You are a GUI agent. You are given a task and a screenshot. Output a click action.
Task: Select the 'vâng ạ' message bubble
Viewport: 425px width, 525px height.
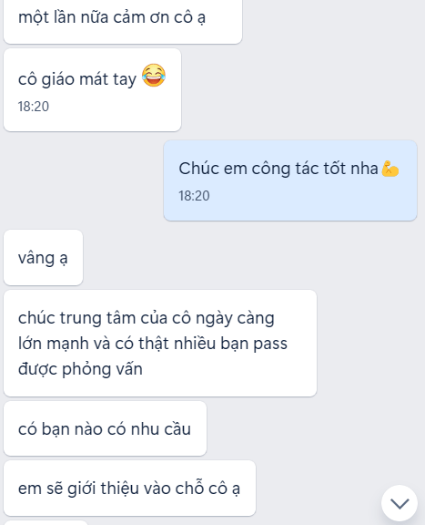43,257
